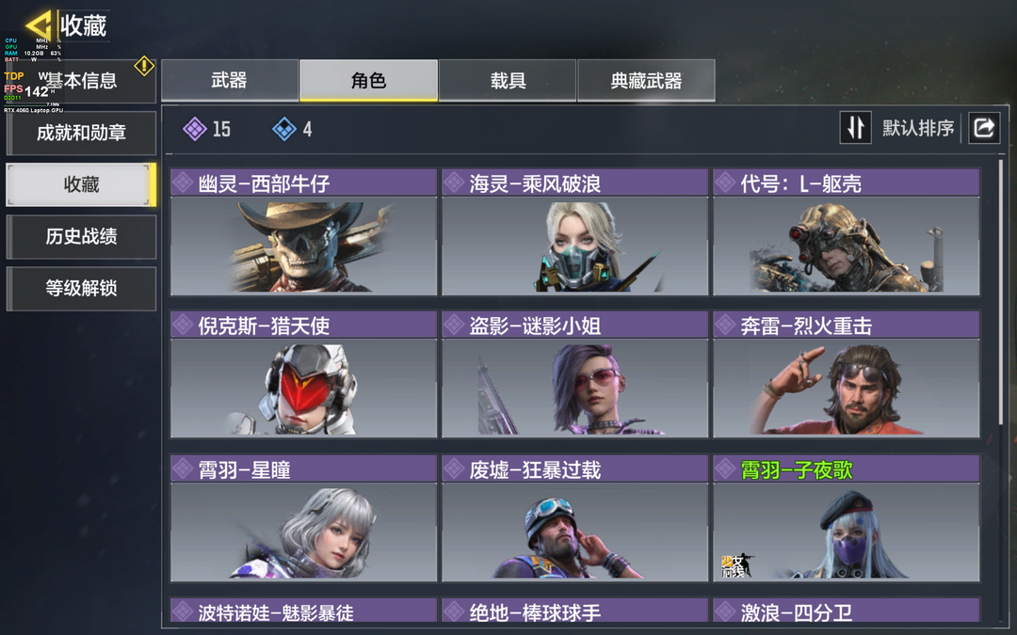Click the yellow warning icon on 基本信息
This screenshot has width=1017, height=635.
click(x=144, y=66)
